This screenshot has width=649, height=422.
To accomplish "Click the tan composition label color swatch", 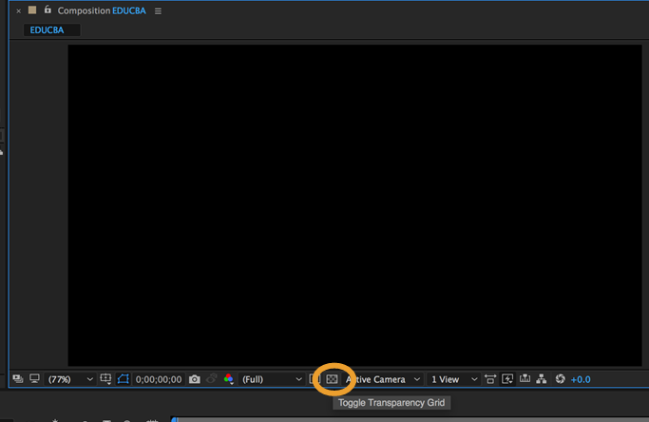I will 32,10.
